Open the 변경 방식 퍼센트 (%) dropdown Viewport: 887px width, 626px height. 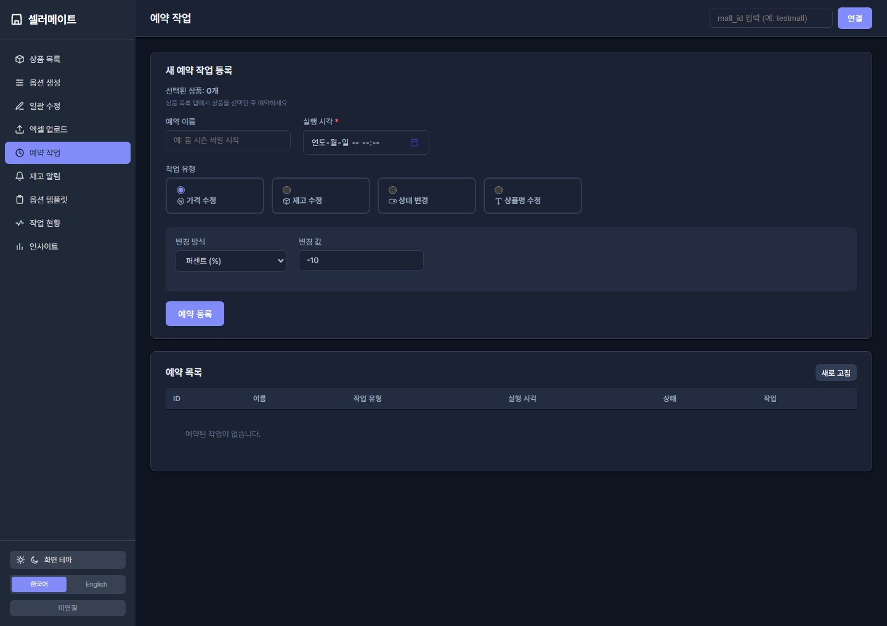click(231, 261)
